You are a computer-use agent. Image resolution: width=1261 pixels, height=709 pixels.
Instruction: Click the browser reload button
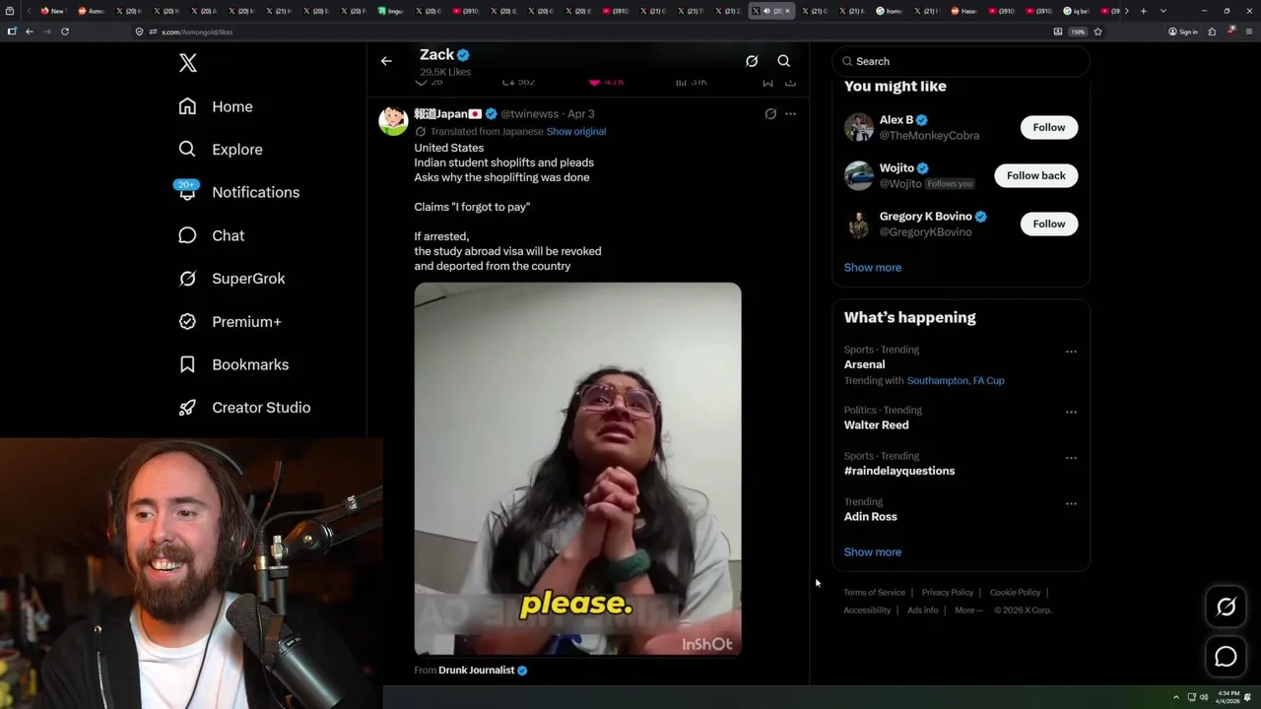[x=65, y=32]
